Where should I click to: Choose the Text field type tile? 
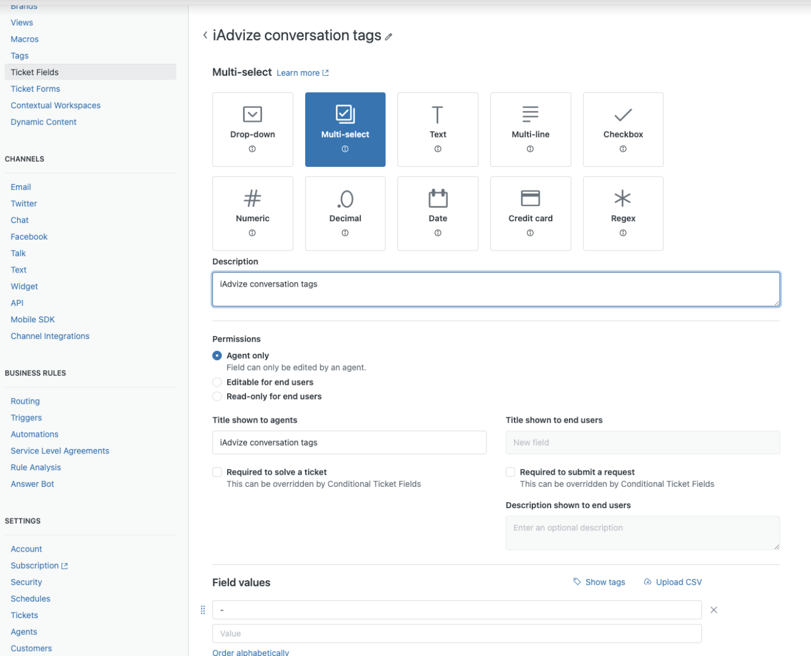(438, 130)
